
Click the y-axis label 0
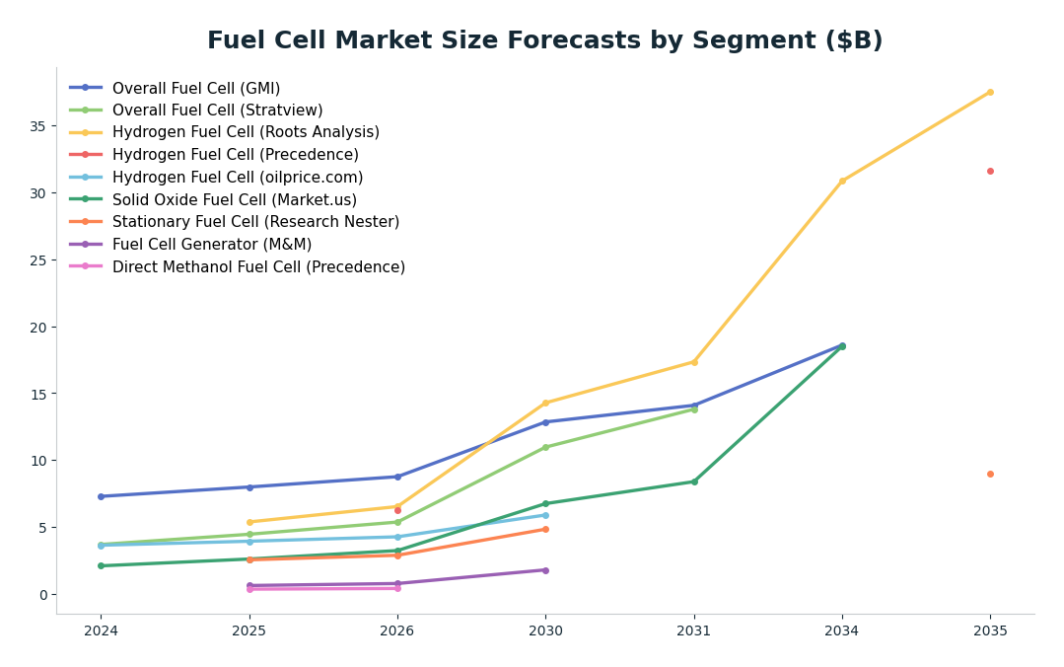pos(43,595)
